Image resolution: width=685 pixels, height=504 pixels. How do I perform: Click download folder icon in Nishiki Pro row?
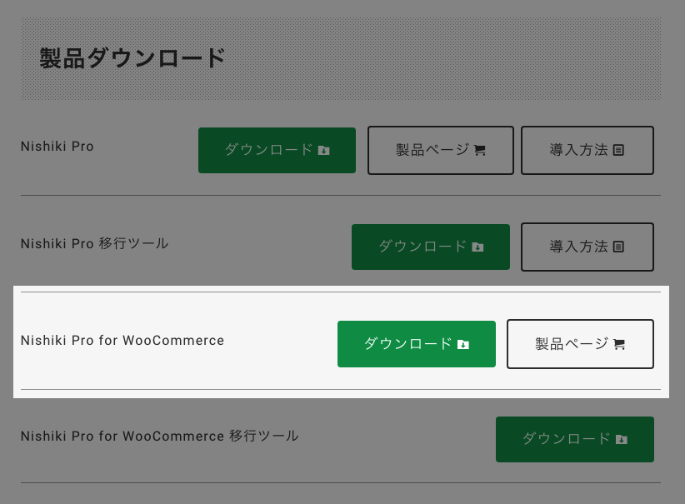(x=323, y=151)
